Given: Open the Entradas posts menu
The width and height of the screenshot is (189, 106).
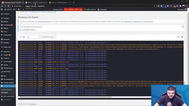Looking at the screenshot, I should point(6,18).
